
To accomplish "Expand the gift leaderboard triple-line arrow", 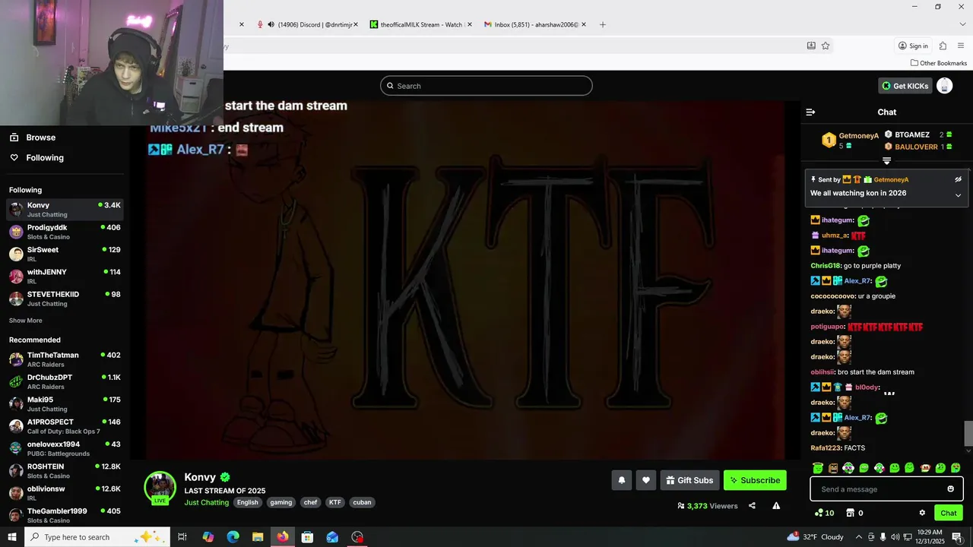I will coord(886,161).
